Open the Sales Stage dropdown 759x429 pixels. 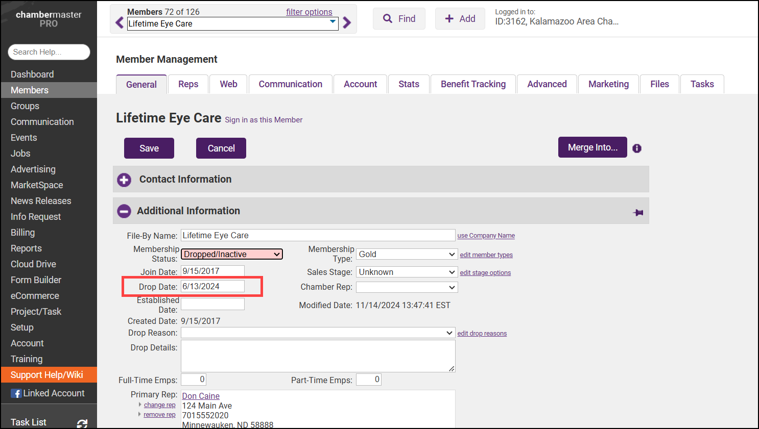tap(407, 272)
